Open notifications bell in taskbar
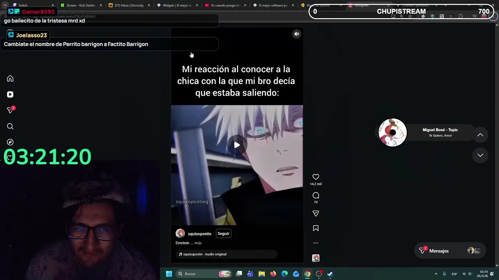499x280 pixels. [x=492, y=274]
